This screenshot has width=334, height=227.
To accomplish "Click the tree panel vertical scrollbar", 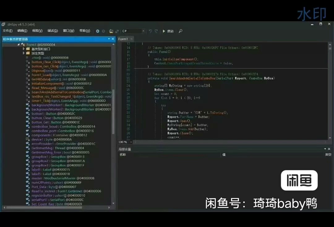I will click(113, 111).
